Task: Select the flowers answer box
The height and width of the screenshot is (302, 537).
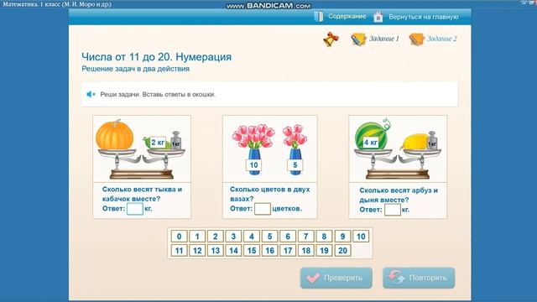Action: click(x=263, y=209)
